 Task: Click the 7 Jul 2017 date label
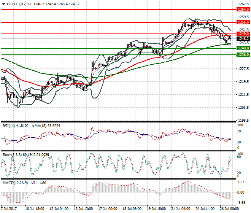9,209
